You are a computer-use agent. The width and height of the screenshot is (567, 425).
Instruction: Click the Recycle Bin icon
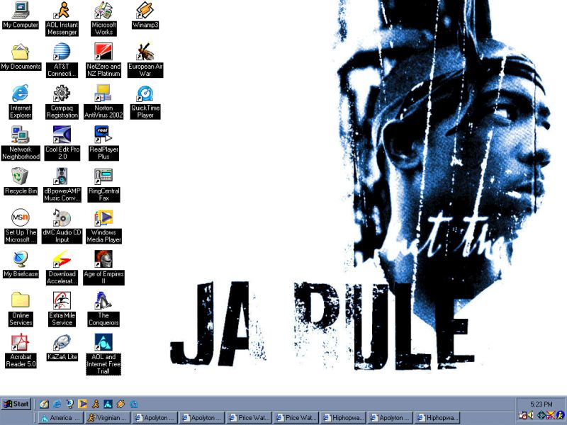coord(21,176)
